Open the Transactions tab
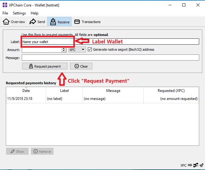The width and height of the screenshot is (205, 170). point(87,22)
